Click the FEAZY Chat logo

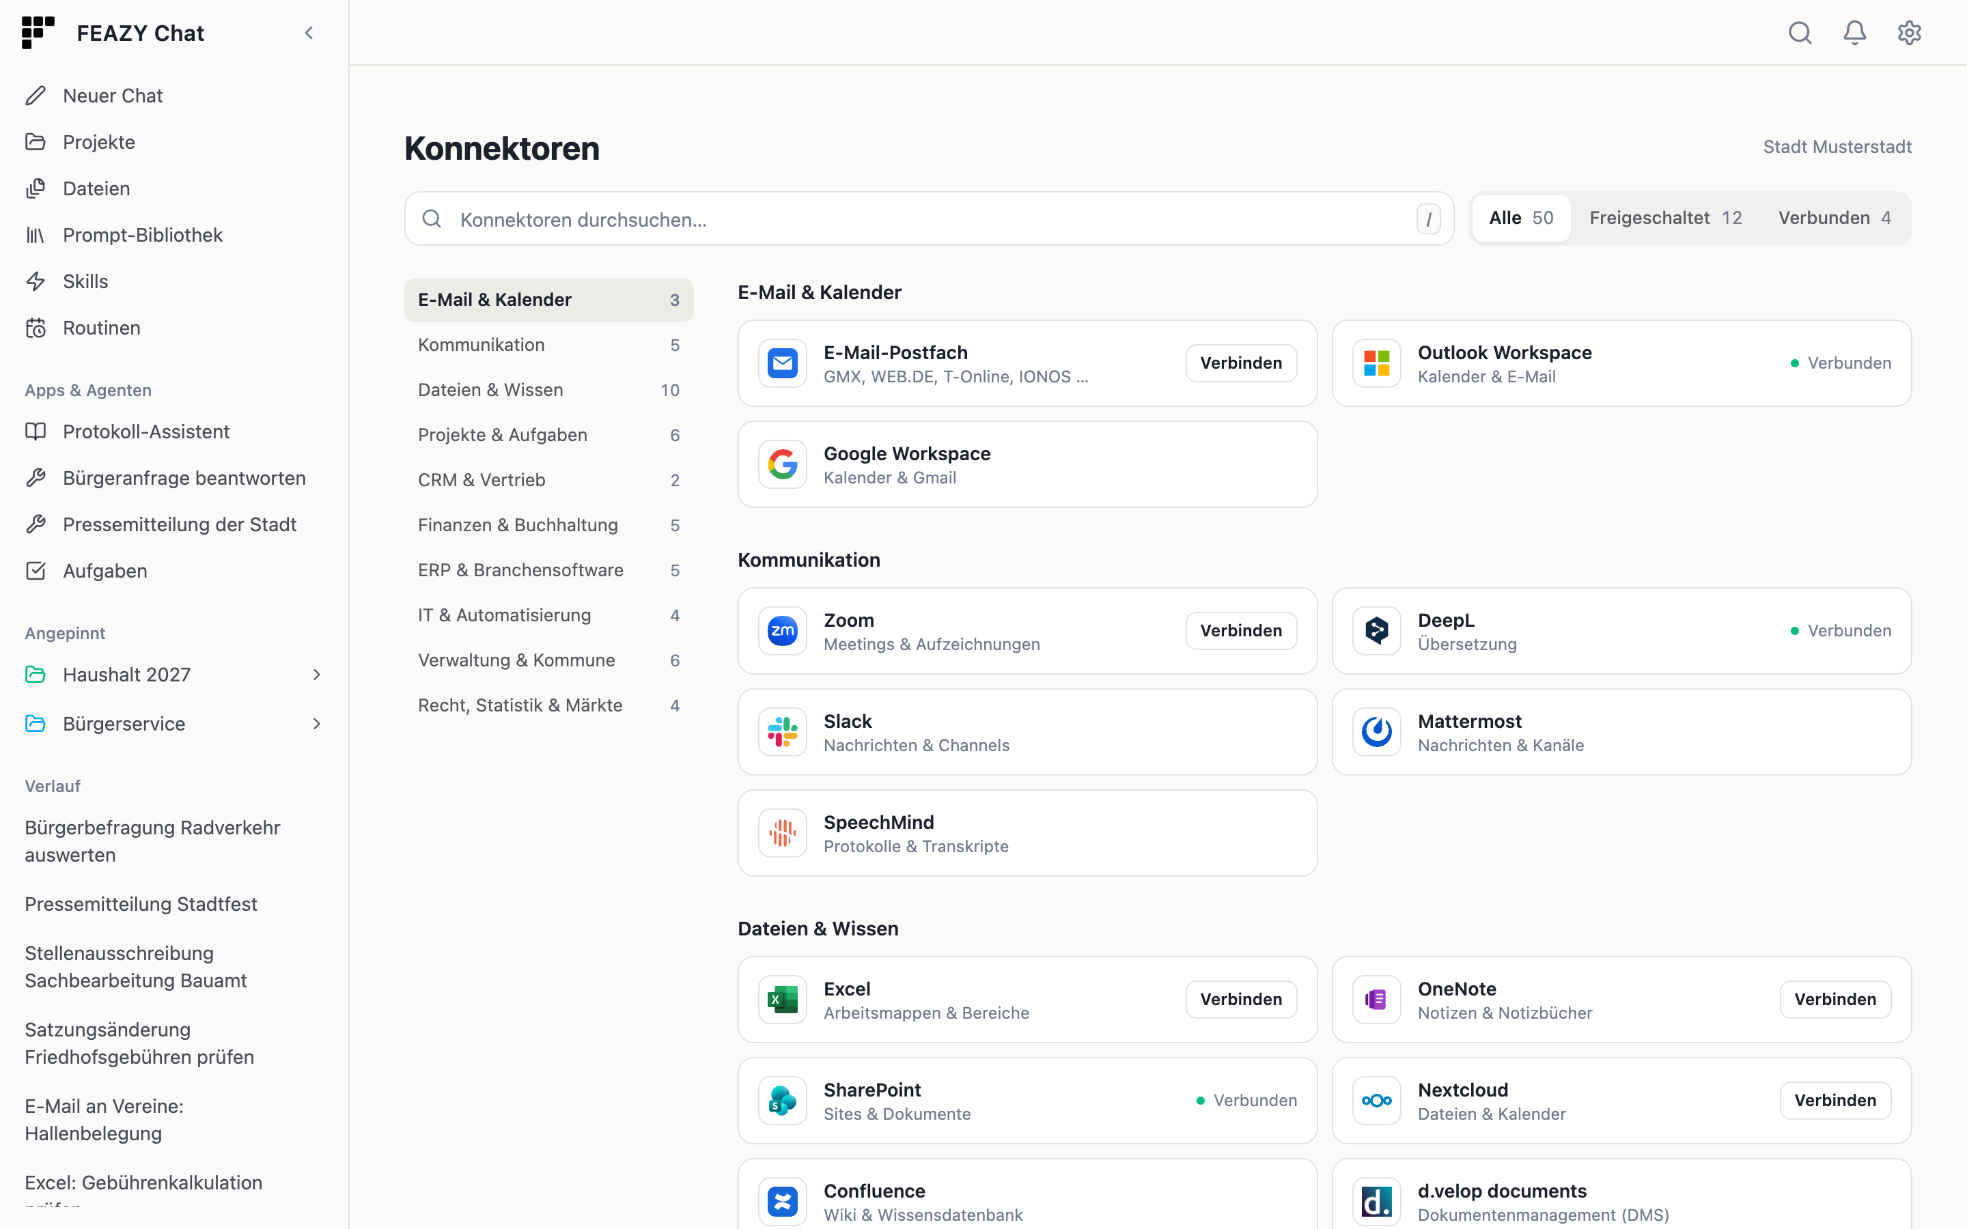[38, 33]
